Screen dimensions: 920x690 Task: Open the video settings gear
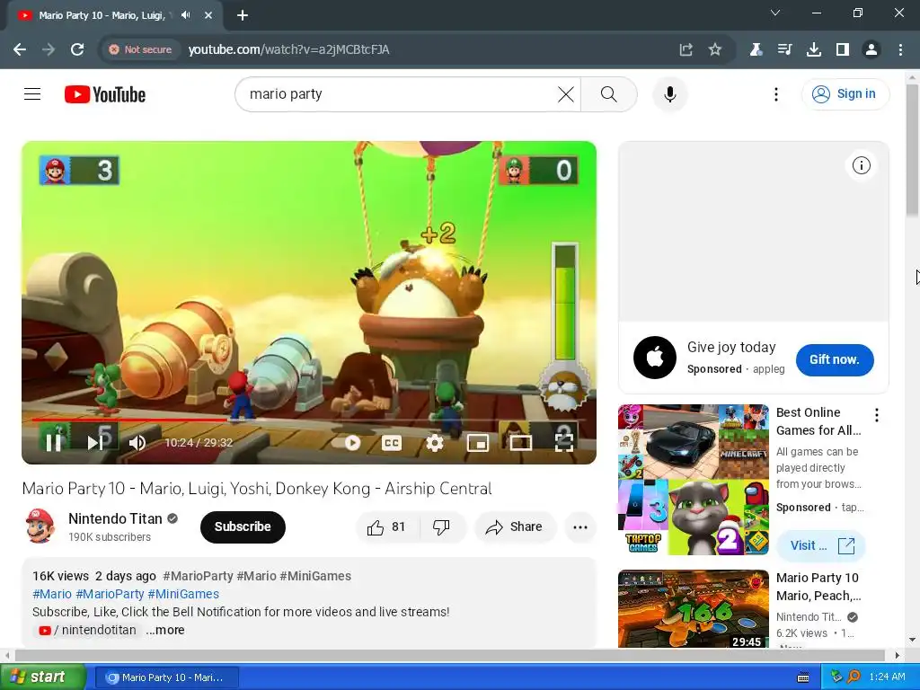pyautogui.click(x=434, y=442)
